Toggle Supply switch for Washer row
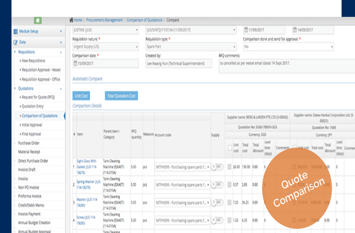 coord(217,202)
